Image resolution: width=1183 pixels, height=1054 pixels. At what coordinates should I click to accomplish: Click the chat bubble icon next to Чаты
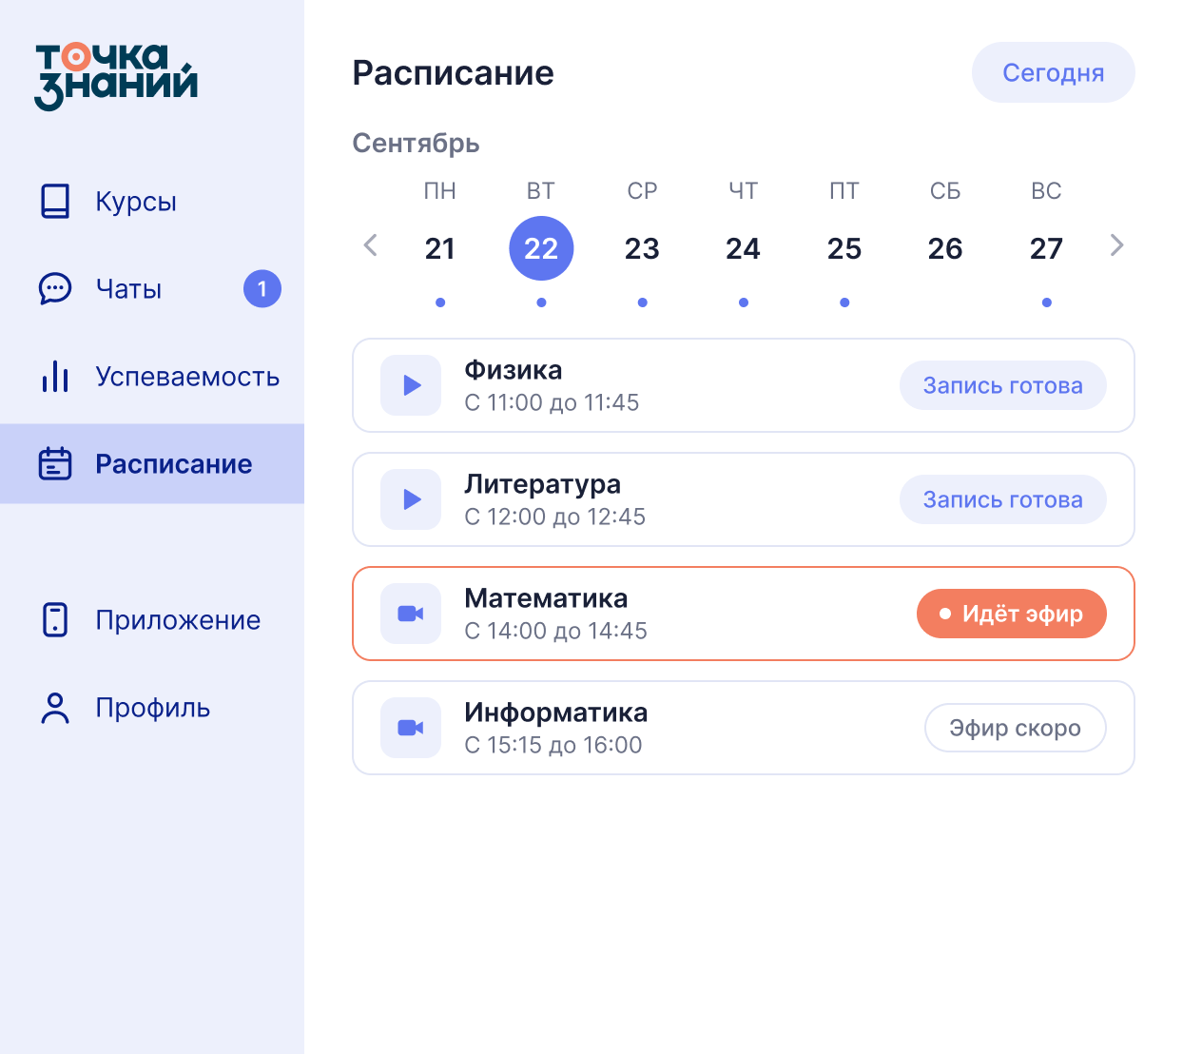click(55, 289)
